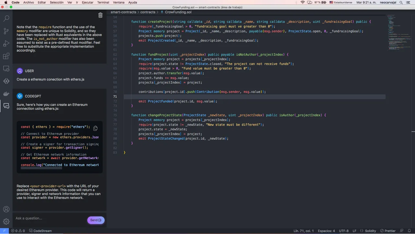This screenshot has height=234, width=415.
Task: Click emit ProjectStateChanged line
Action: [184, 139]
